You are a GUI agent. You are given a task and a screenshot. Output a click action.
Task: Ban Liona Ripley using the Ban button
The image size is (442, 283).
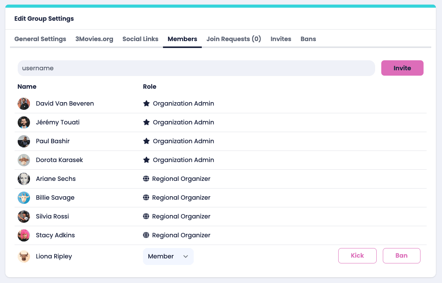401,256
